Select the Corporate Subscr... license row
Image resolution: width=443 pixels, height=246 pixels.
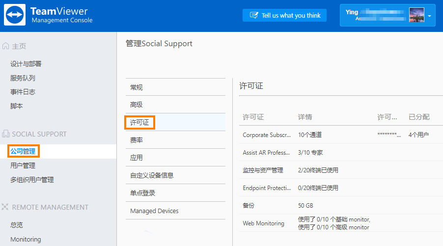341,135
